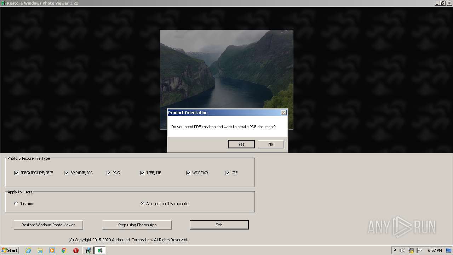The image size is (453, 255).
Task: Click Yes in the Product Orientation dialog
Action: [x=241, y=144]
